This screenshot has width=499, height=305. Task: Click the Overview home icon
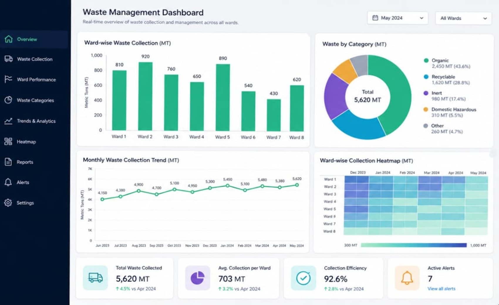click(x=9, y=39)
